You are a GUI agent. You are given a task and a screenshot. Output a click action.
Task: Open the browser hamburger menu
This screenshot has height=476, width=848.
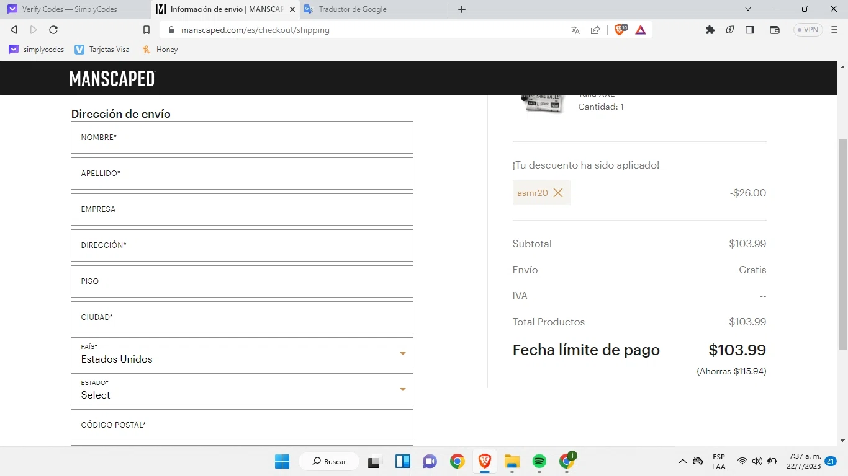pyautogui.click(x=834, y=30)
